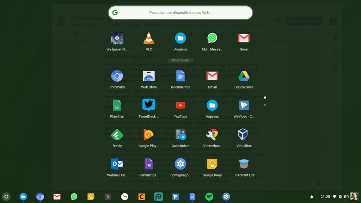Launch YouTube from the launcher grid

point(180,105)
